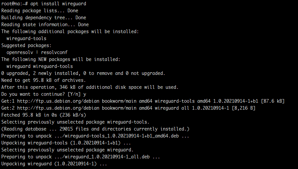
Task: Click the 'Reading package lists... Done' line
Action: (40, 11)
